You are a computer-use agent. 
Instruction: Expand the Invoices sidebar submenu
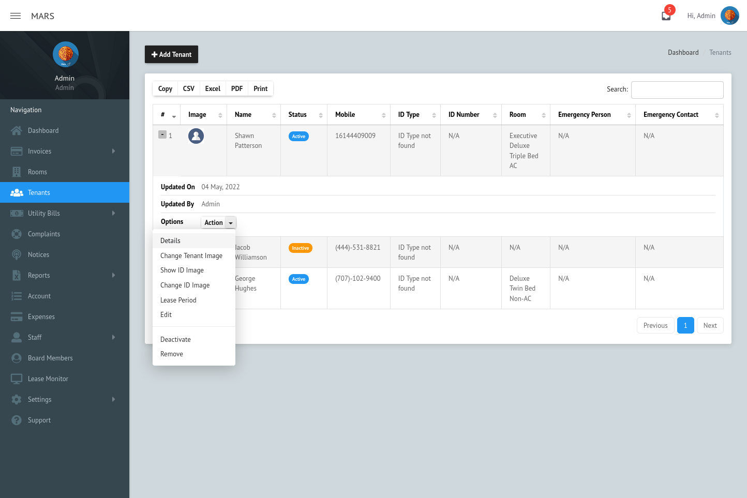[40, 151]
